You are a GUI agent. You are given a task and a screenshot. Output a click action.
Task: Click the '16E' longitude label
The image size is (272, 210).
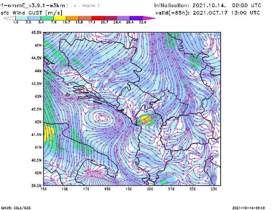tap(65, 189)
